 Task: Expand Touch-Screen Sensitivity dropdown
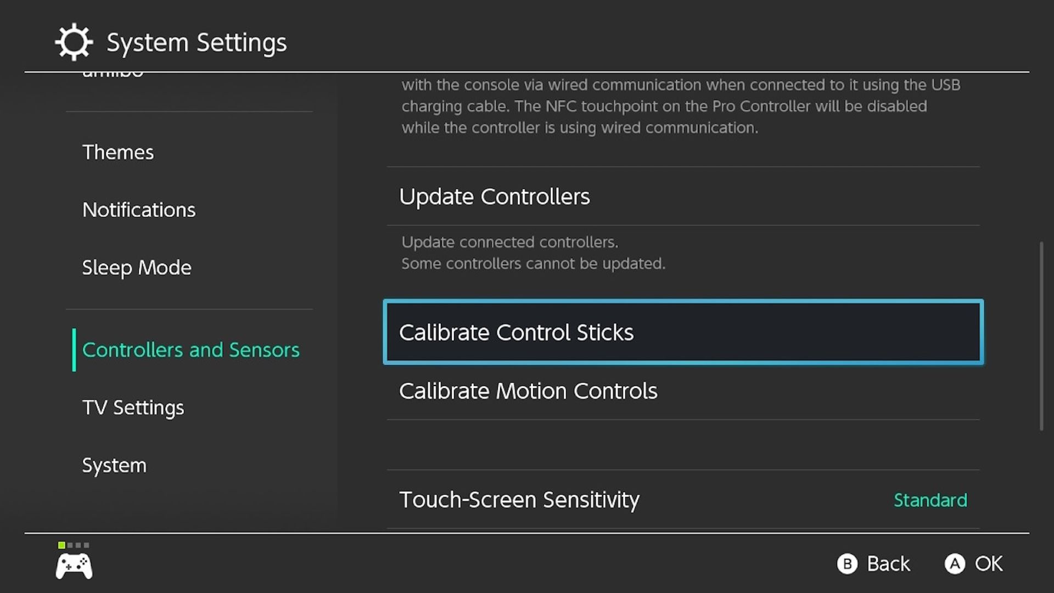[930, 500]
